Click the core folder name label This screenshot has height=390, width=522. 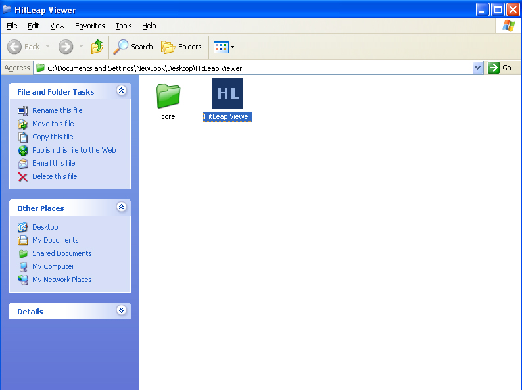coord(168,117)
